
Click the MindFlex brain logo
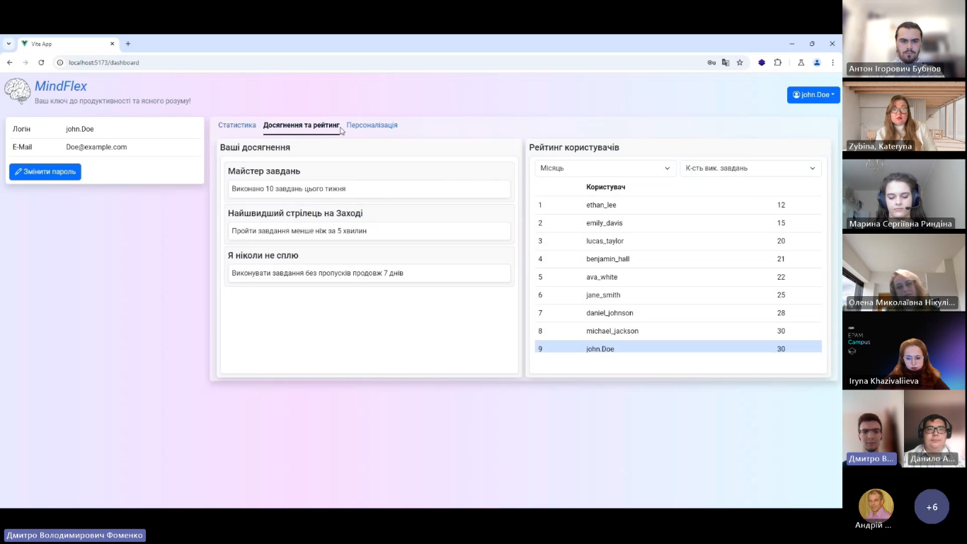click(x=17, y=91)
